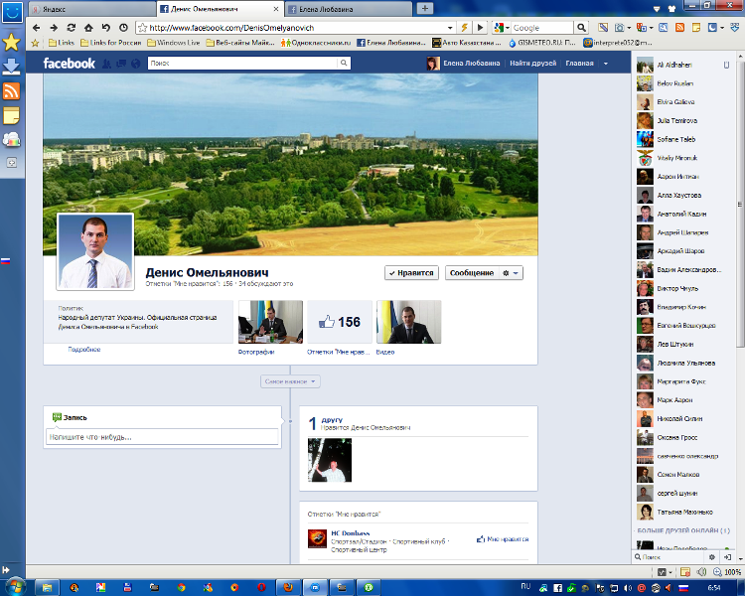Image resolution: width=745 pixels, height=596 pixels.
Task: Click the sound icon in the browser status bar
Action: 701,572
